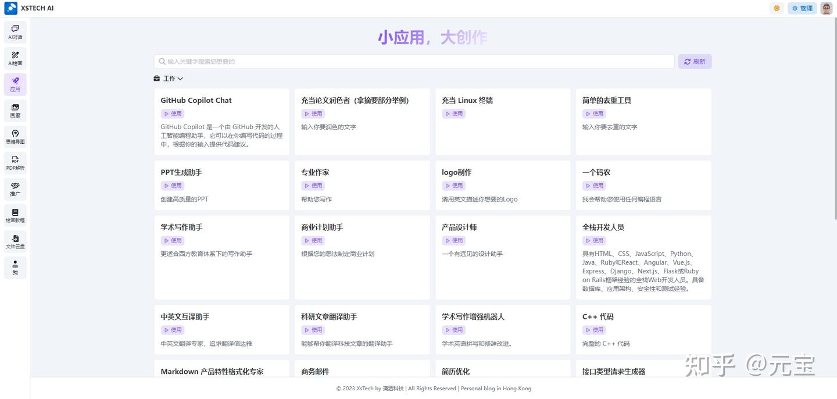
Task: Click the vertical page scrollbar
Action: [x=835, y=118]
